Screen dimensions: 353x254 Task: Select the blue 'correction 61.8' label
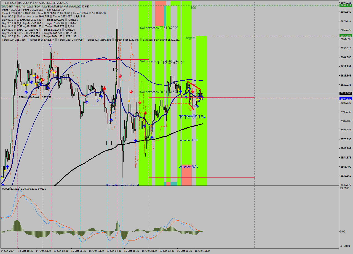(188, 140)
